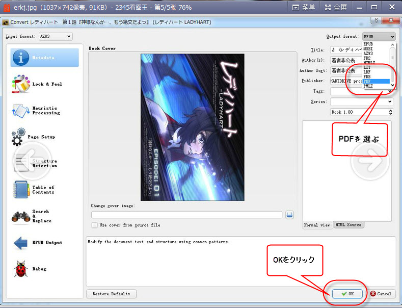The width and height of the screenshot is (402, 308).
Task: Toggle 全屏 fullscreen mode
Action: click(336, 8)
